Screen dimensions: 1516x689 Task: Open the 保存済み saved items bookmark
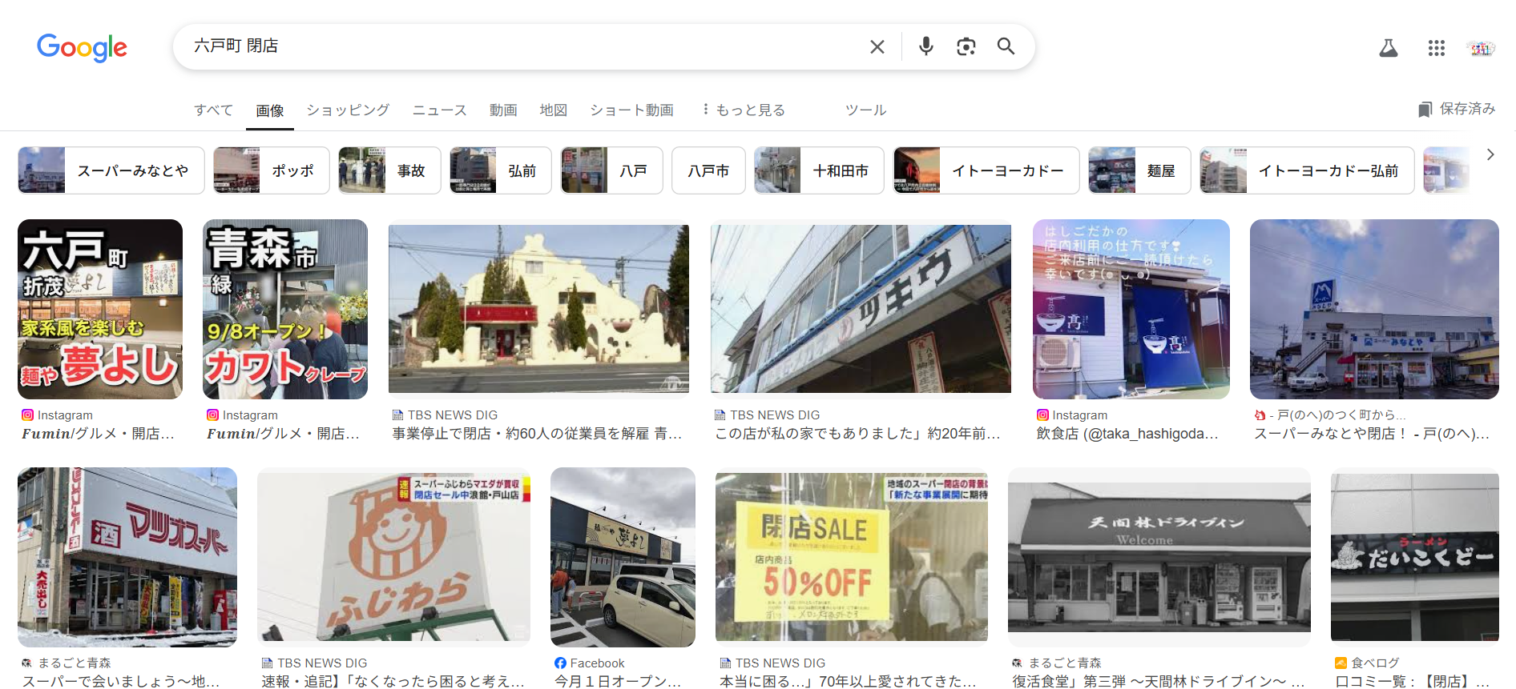coord(1457,109)
